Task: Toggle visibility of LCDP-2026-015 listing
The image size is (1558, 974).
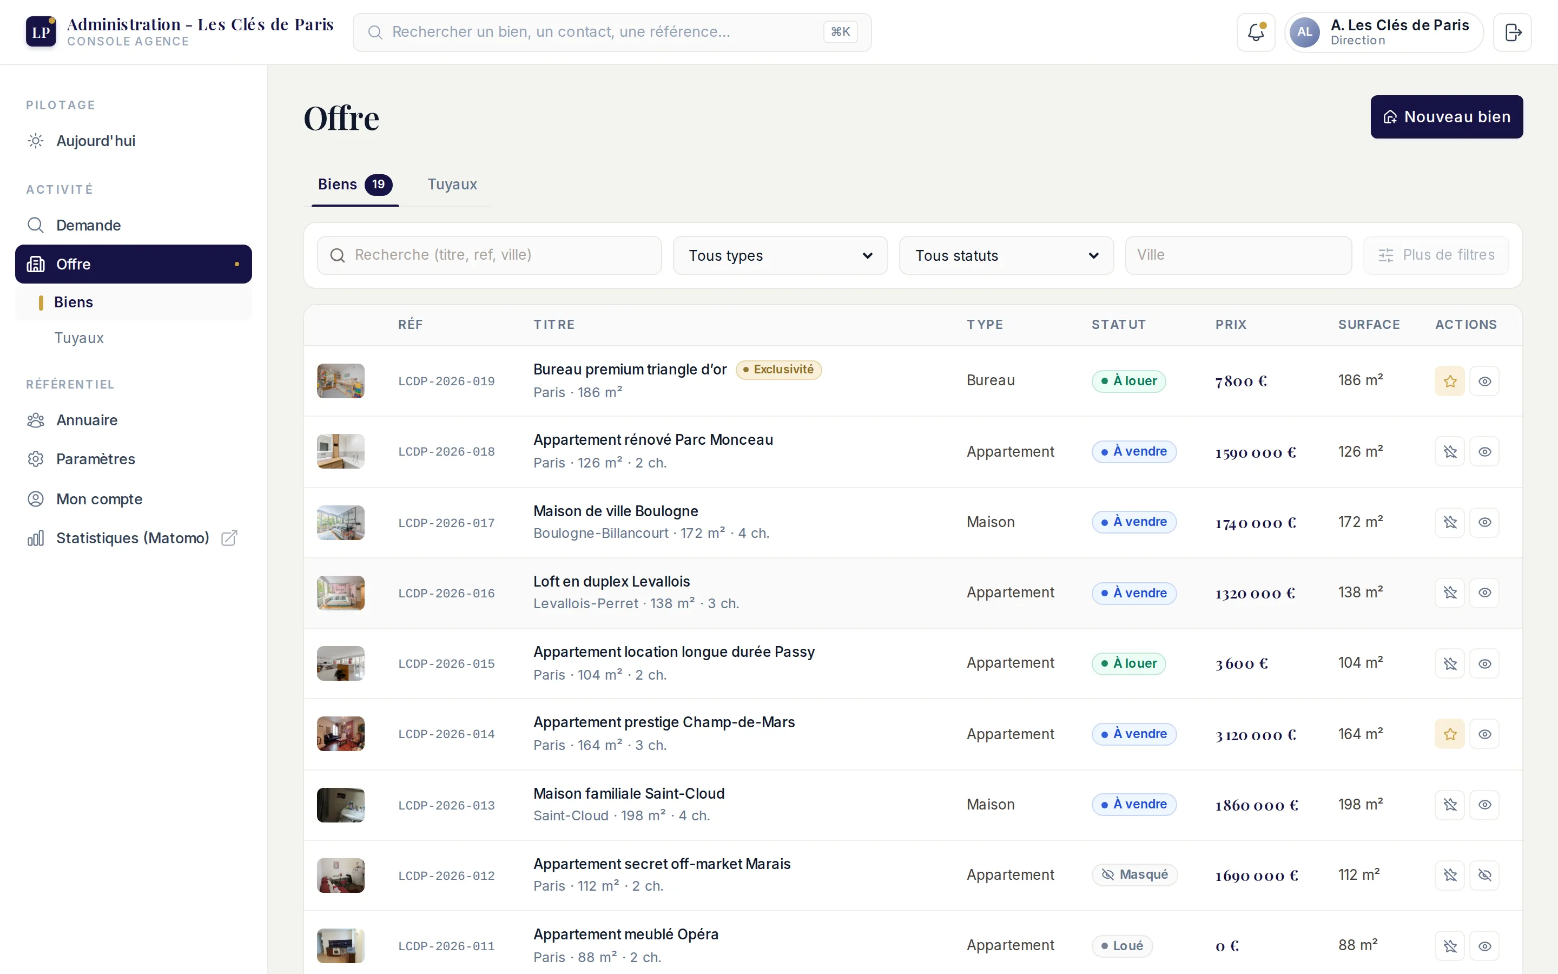Action: tap(1484, 663)
